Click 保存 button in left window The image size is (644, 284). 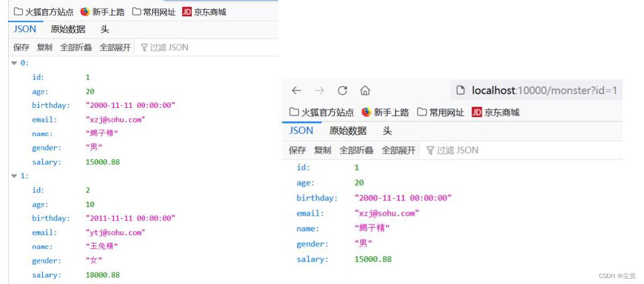[x=21, y=48]
